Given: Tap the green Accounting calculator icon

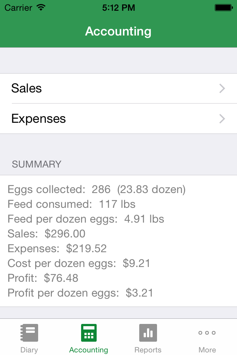Looking at the screenshot, I should [x=89, y=333].
